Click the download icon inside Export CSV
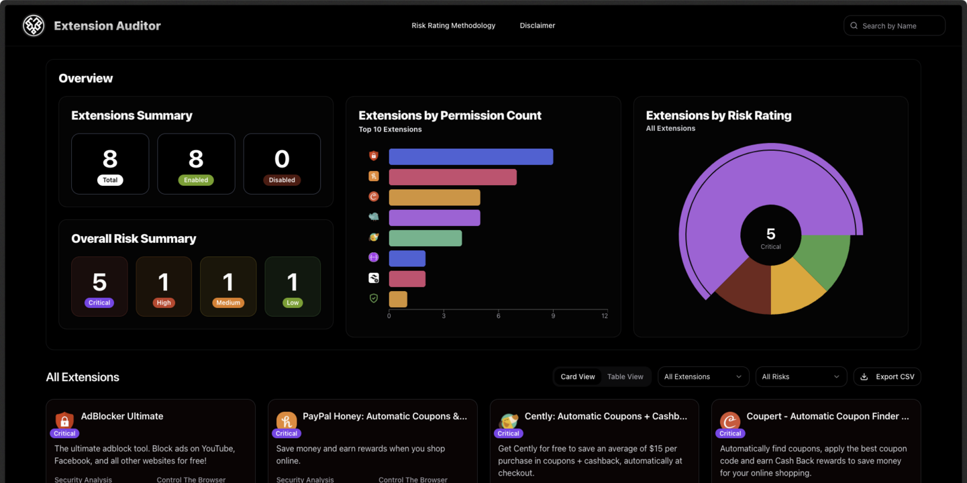Viewport: 967px width, 483px height. (x=865, y=376)
